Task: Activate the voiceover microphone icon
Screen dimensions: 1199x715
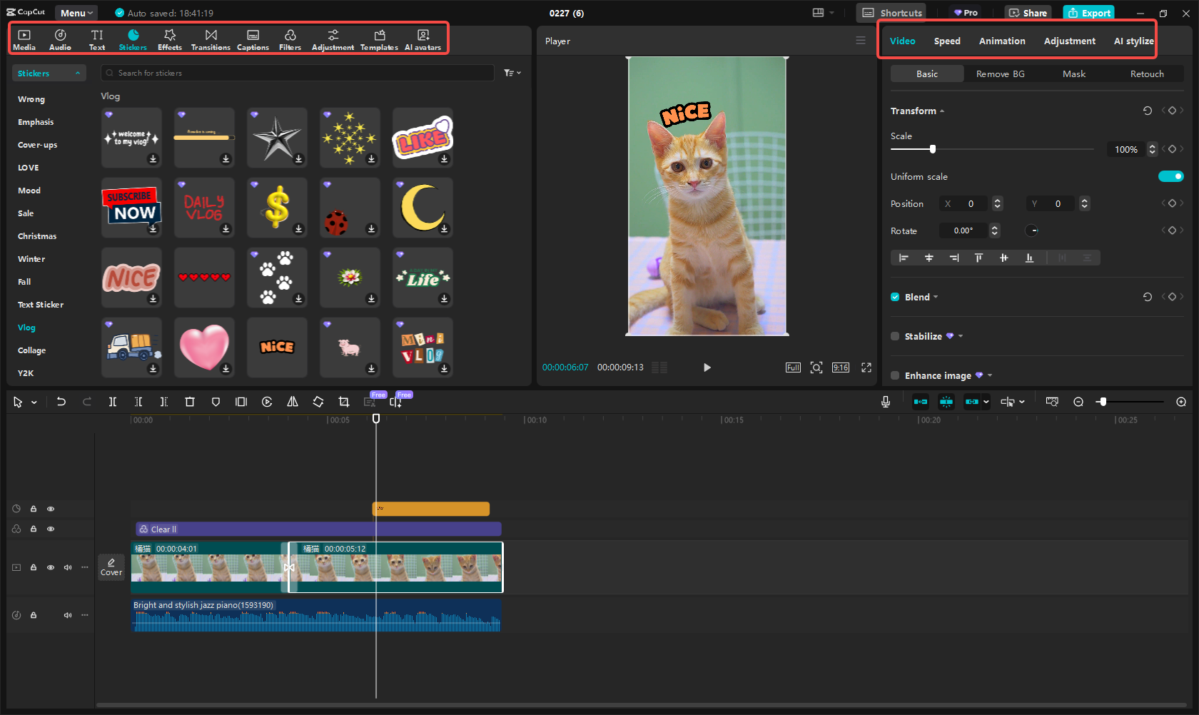Action: pos(885,401)
